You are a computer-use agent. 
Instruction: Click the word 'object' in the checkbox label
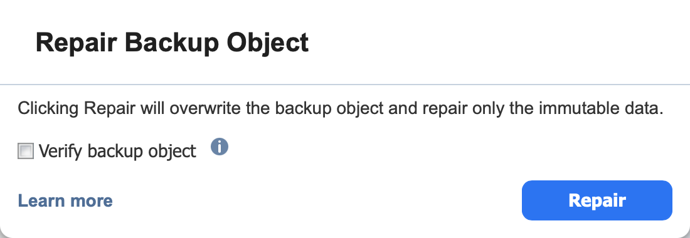coord(172,152)
